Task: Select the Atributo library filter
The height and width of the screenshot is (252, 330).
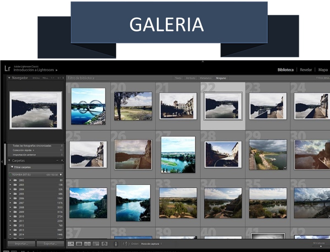Action: point(191,78)
